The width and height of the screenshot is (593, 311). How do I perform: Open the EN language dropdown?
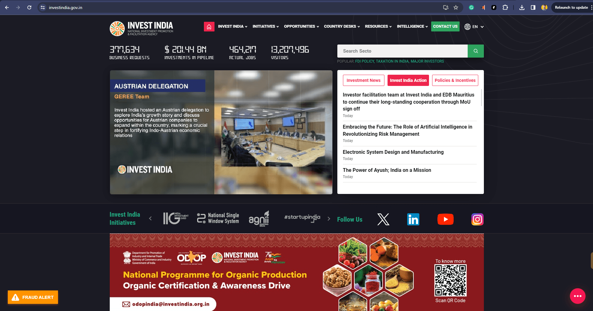pos(478,27)
